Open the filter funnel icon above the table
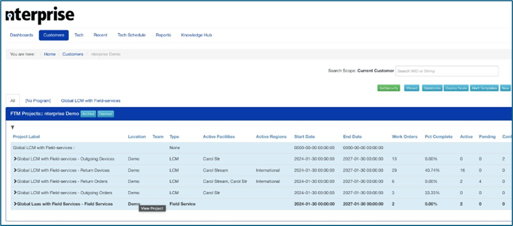The width and height of the screenshot is (513, 226). pyautogui.click(x=13, y=127)
